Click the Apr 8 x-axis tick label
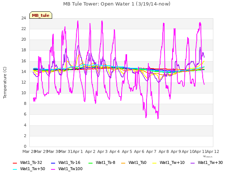Viewport: 235px width, 176px height. click(x=164, y=151)
